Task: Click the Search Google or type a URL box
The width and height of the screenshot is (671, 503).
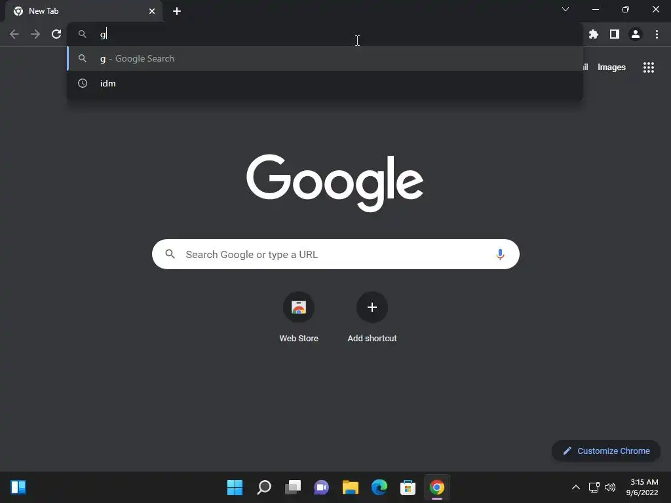Action: coord(335,255)
